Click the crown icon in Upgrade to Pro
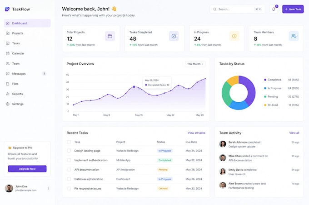Viewport: 309px width, 205px height. pyautogui.click(x=10, y=148)
